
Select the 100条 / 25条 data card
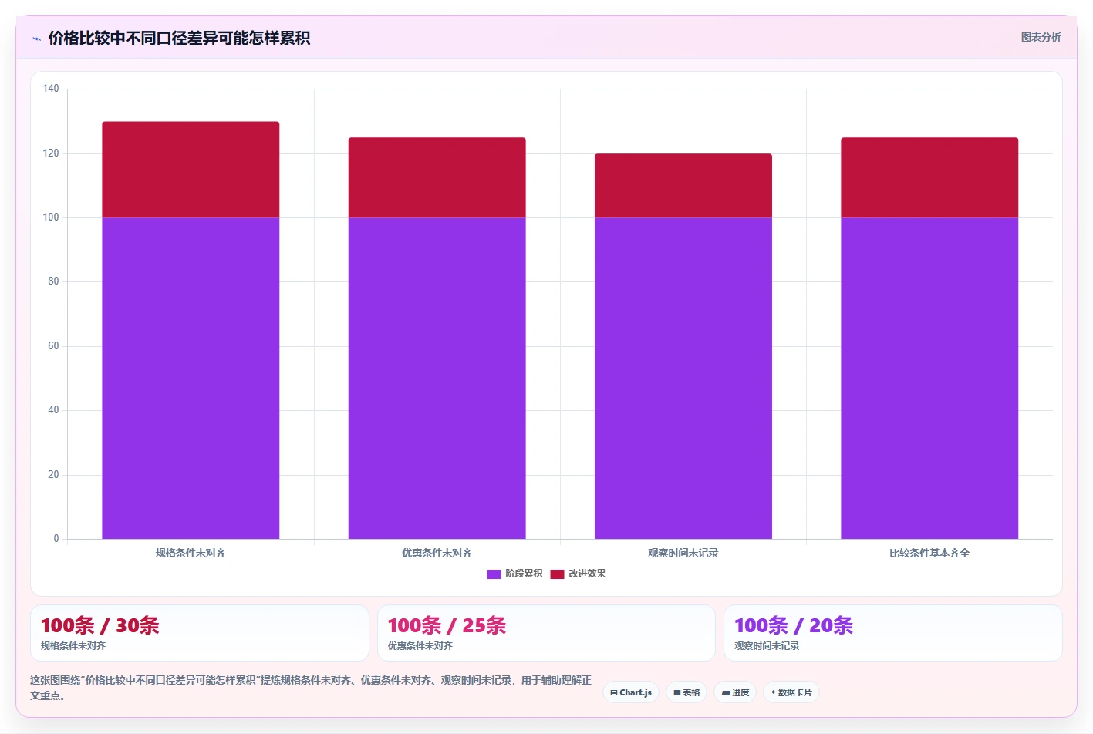546,633
